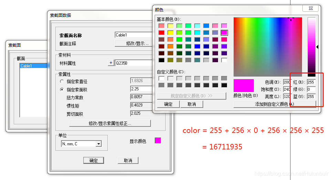
Task: Click the luminance slider arrow
Action: tap(317, 47)
